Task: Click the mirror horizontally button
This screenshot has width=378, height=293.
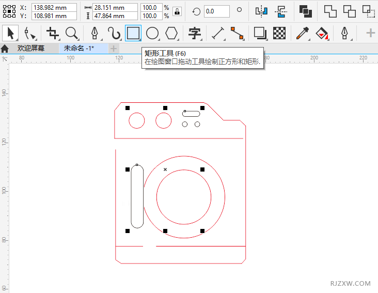Action: click(262, 11)
